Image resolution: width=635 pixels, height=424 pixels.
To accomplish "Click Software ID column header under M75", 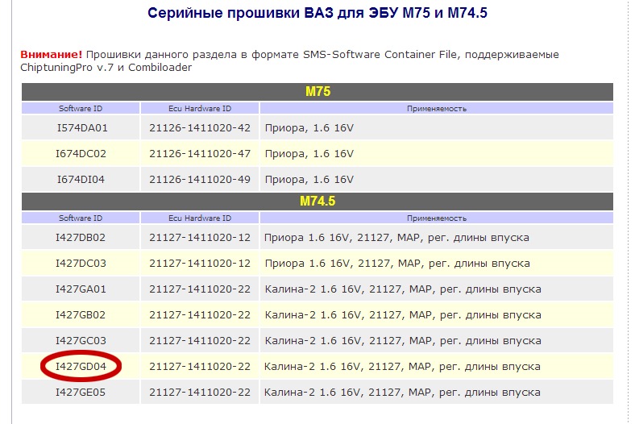I will pyautogui.click(x=81, y=108).
